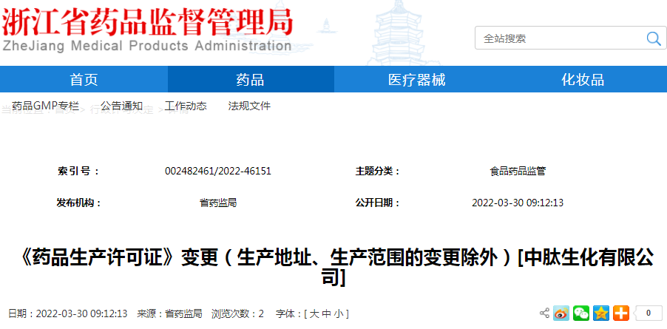Click the share count bubble showing 0
This screenshot has height=329, width=667.
(x=648, y=313)
